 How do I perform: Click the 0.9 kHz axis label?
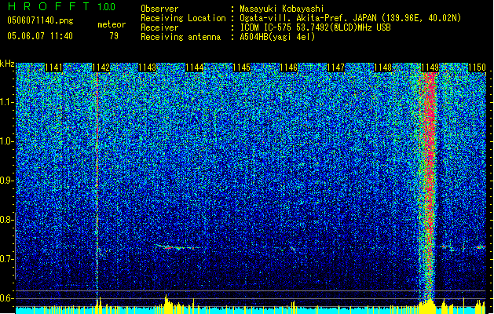[x=6, y=181]
